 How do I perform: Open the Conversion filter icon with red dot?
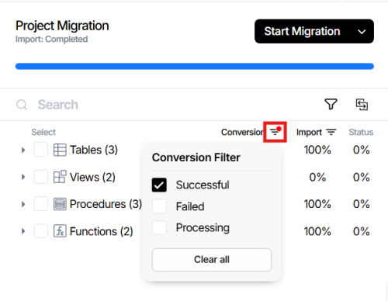coord(275,132)
